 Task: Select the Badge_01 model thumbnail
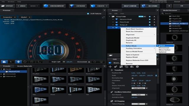tap(174, 37)
